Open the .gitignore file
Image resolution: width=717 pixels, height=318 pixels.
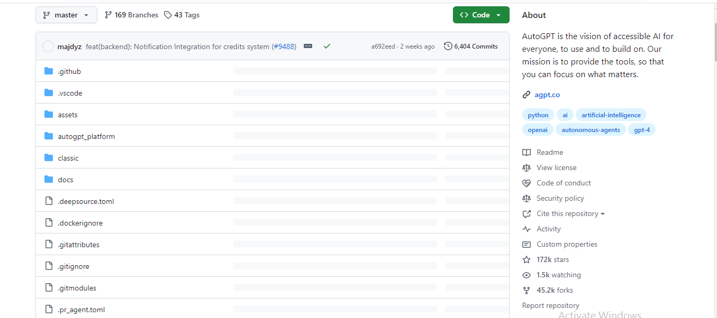click(x=74, y=266)
